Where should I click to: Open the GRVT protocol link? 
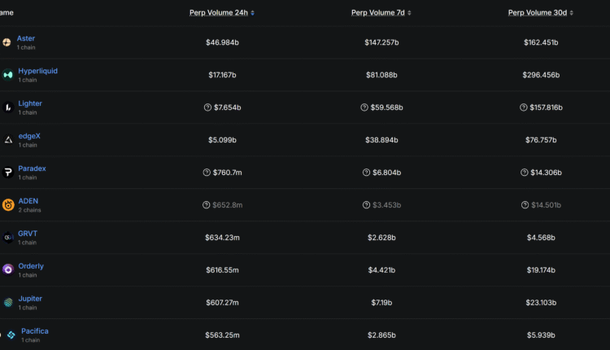[28, 234]
